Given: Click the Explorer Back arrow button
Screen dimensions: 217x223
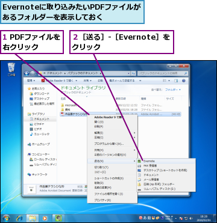Looking at the screenshot, I should tap(27, 73).
